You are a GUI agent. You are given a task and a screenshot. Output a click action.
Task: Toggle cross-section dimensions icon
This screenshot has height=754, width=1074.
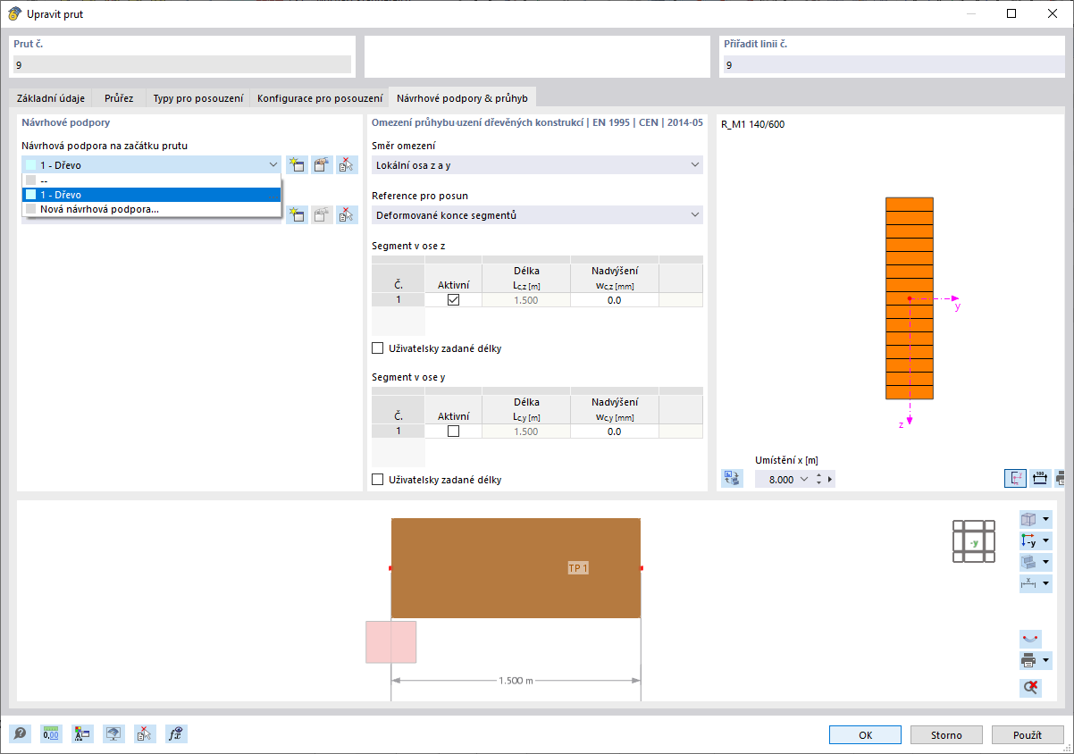click(x=1040, y=479)
